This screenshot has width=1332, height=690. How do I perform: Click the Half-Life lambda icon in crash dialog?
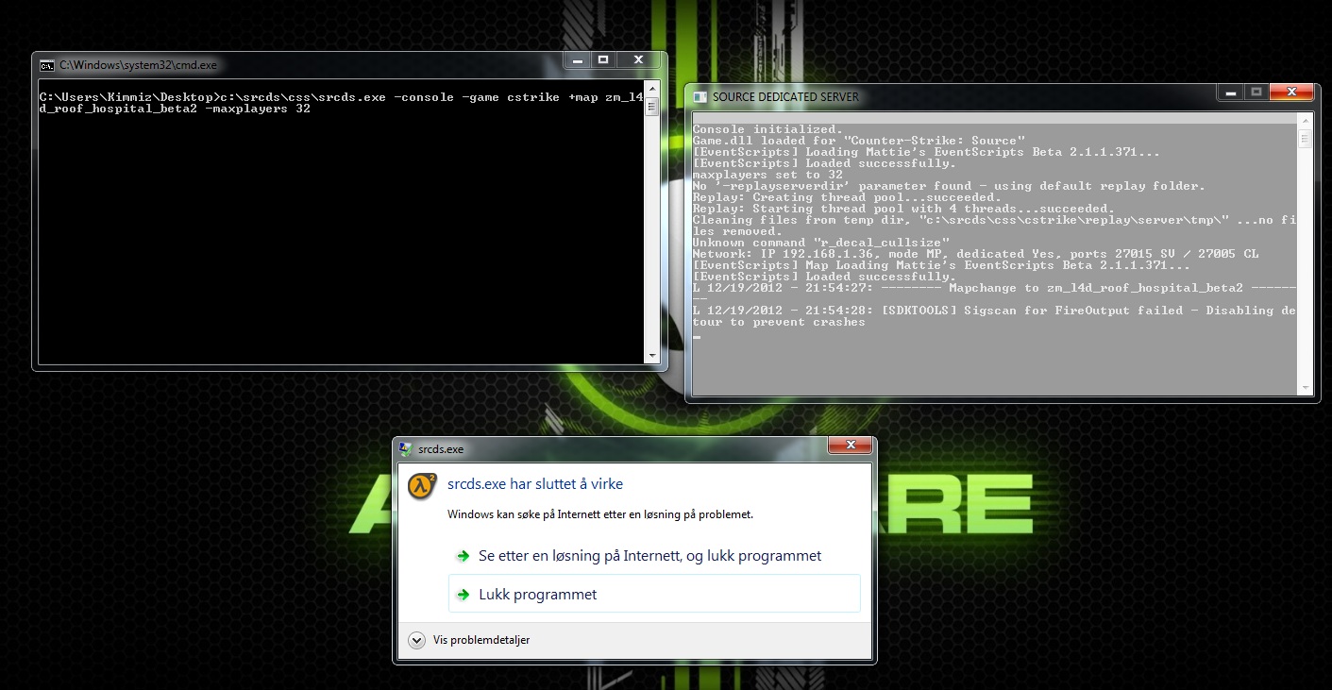[422, 485]
